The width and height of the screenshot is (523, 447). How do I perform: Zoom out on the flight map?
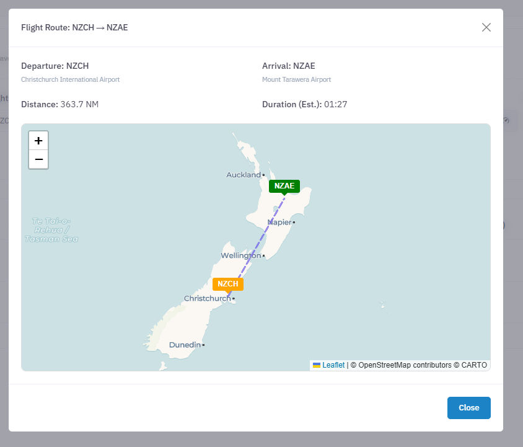point(38,159)
